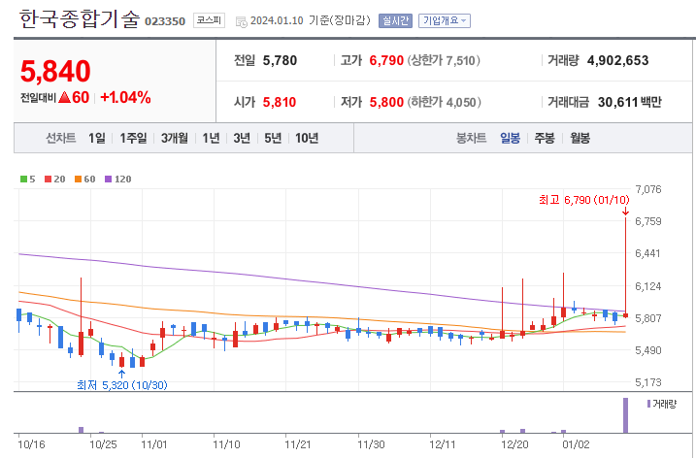Click the 시가 value 5,810
The width and height of the screenshot is (696, 458).
tap(280, 102)
